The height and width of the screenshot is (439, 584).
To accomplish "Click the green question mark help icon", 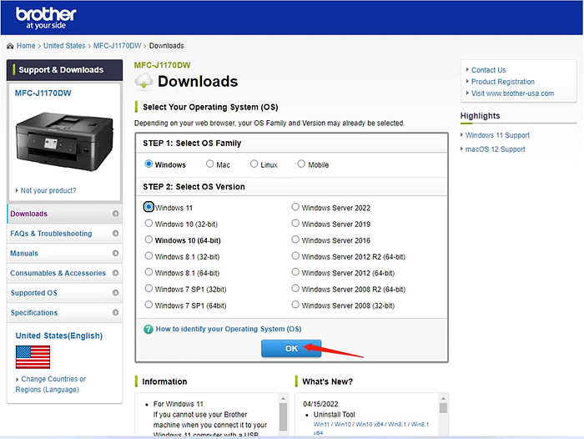I will [x=149, y=329].
